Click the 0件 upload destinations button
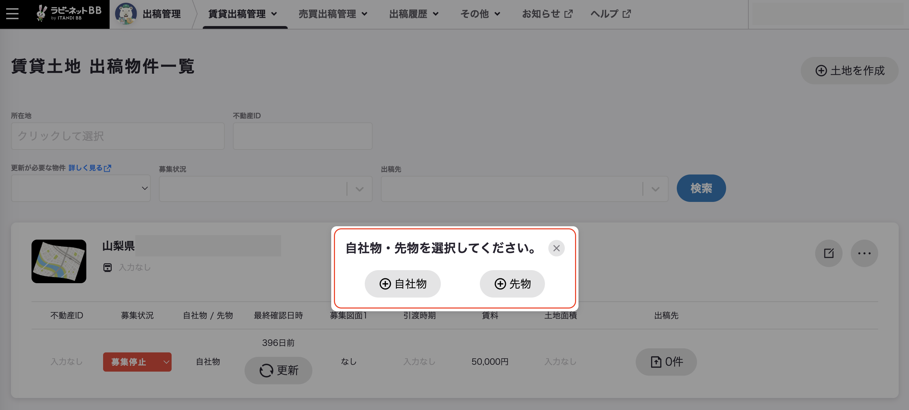Screen dimensions: 909x410 tap(666, 362)
